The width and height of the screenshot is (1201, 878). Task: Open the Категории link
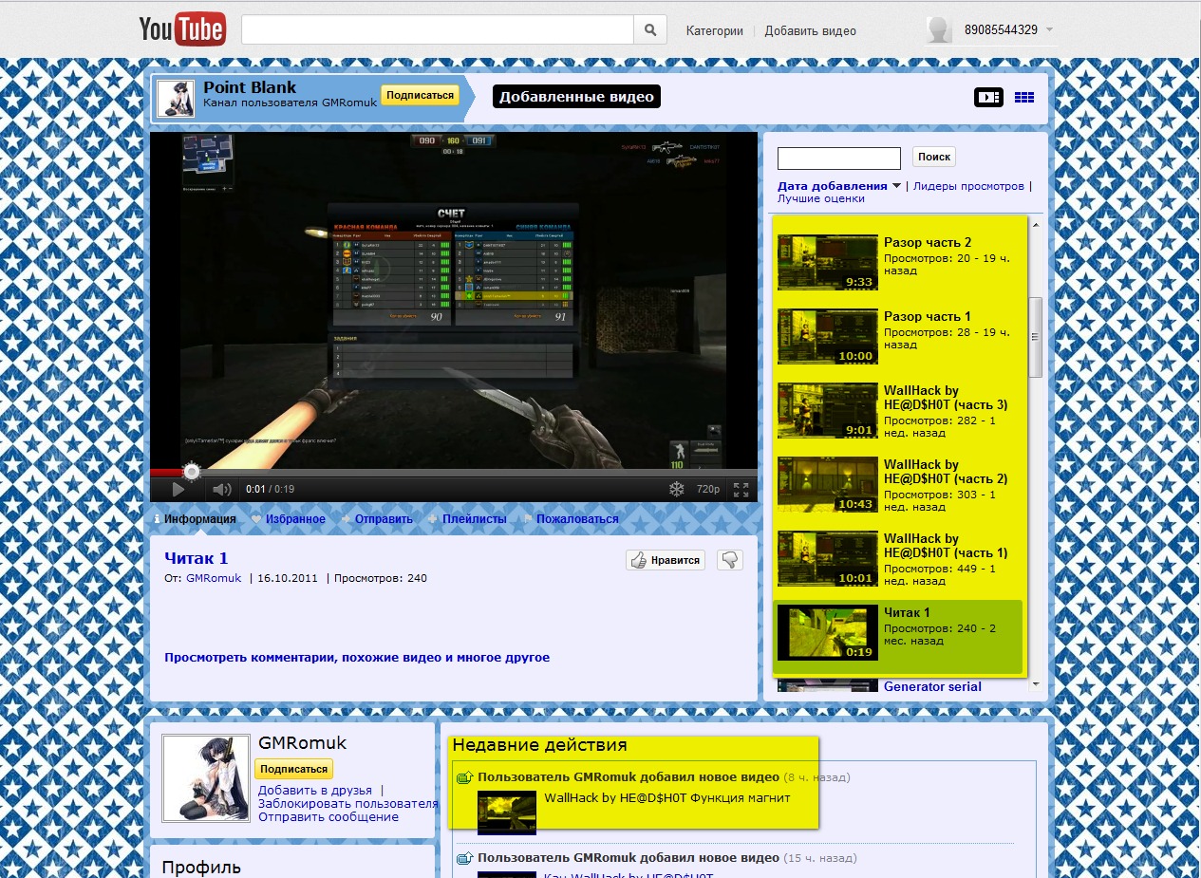click(x=715, y=30)
